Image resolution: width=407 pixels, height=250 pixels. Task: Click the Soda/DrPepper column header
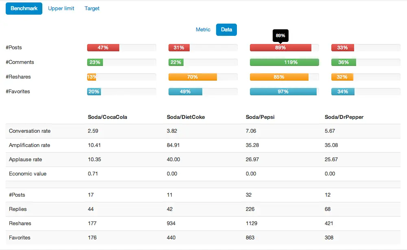(x=344, y=117)
